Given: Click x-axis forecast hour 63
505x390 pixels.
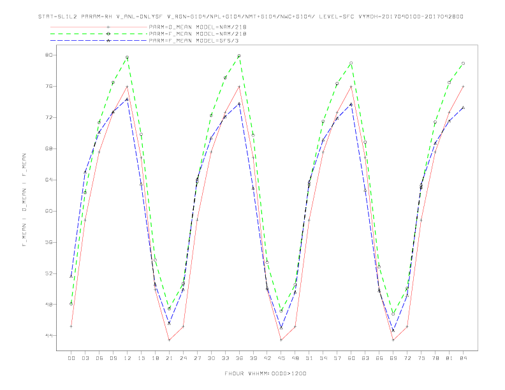Looking at the screenshot, I should tap(365, 358).
